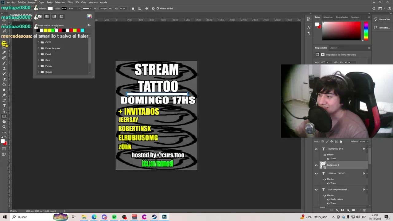Open layer Relleno percentage dropdown

pos(368,142)
